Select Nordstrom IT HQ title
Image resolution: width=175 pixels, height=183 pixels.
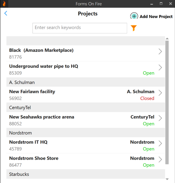pyautogui.click(x=28, y=142)
